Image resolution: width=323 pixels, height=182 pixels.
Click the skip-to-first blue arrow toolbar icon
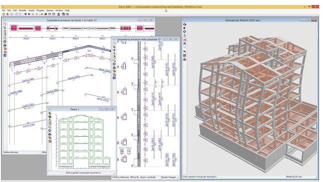pos(25,14)
